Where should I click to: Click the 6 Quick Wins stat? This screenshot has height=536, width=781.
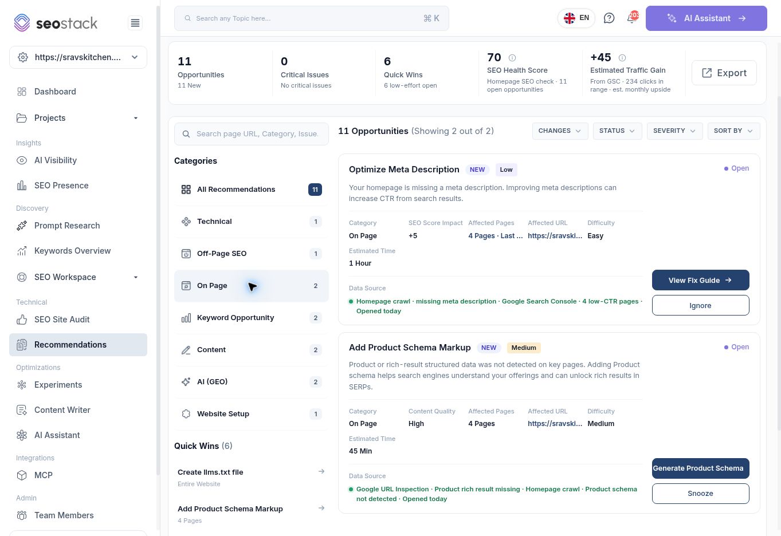pos(426,73)
